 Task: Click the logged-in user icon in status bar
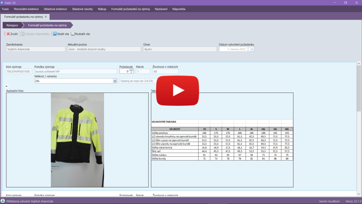pos(3,201)
